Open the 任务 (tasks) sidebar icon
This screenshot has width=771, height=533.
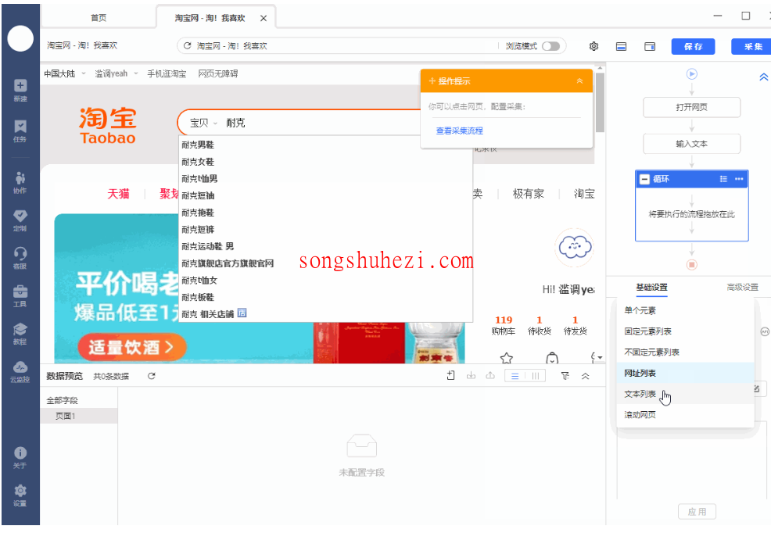(20, 131)
